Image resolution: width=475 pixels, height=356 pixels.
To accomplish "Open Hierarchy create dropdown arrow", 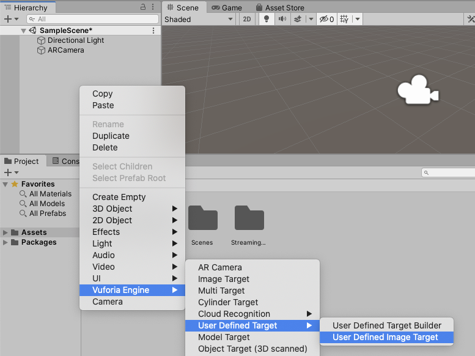I will pos(17,19).
